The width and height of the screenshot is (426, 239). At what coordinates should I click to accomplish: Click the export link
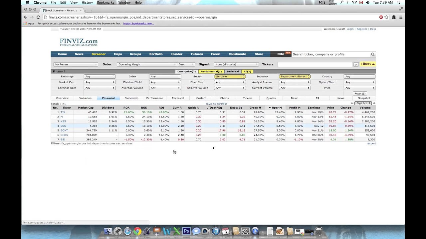click(372, 144)
